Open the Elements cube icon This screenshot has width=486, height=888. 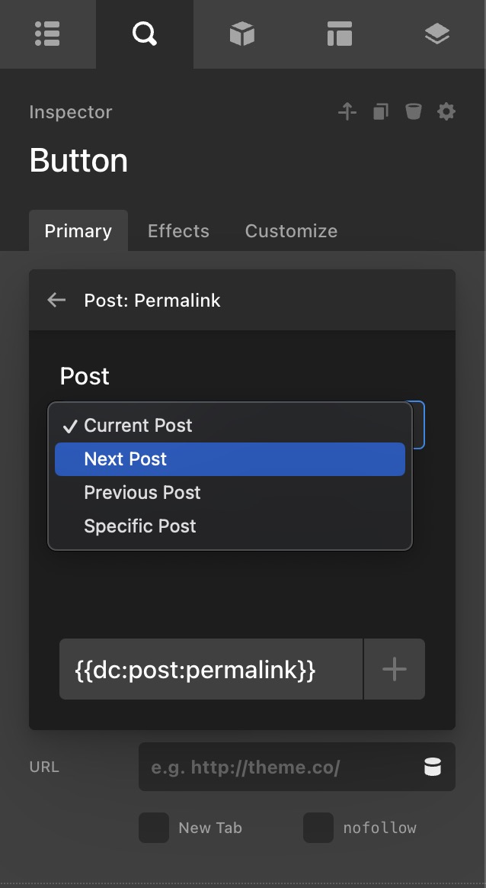(241, 34)
